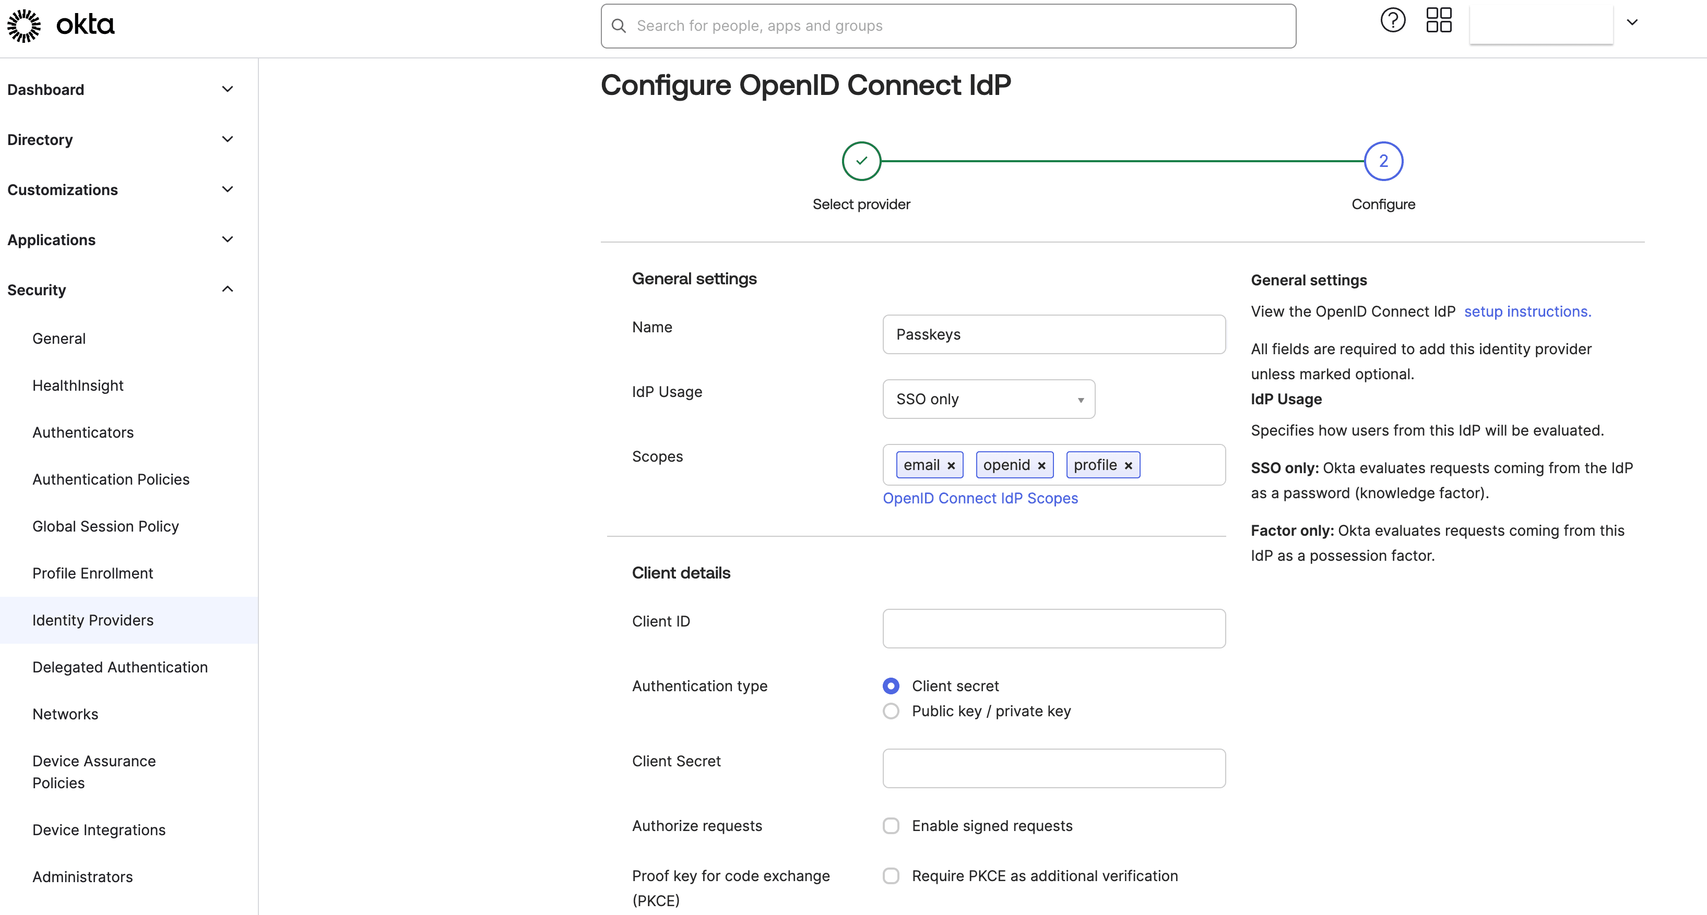The image size is (1707, 915).
Task: Click inside the Client ID field
Action: pyautogui.click(x=1053, y=628)
